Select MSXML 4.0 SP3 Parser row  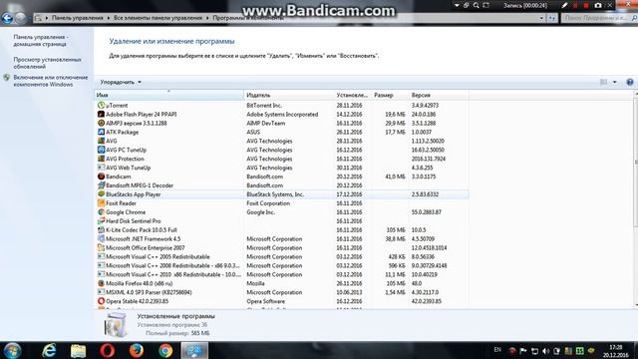pyautogui.click(x=281, y=292)
